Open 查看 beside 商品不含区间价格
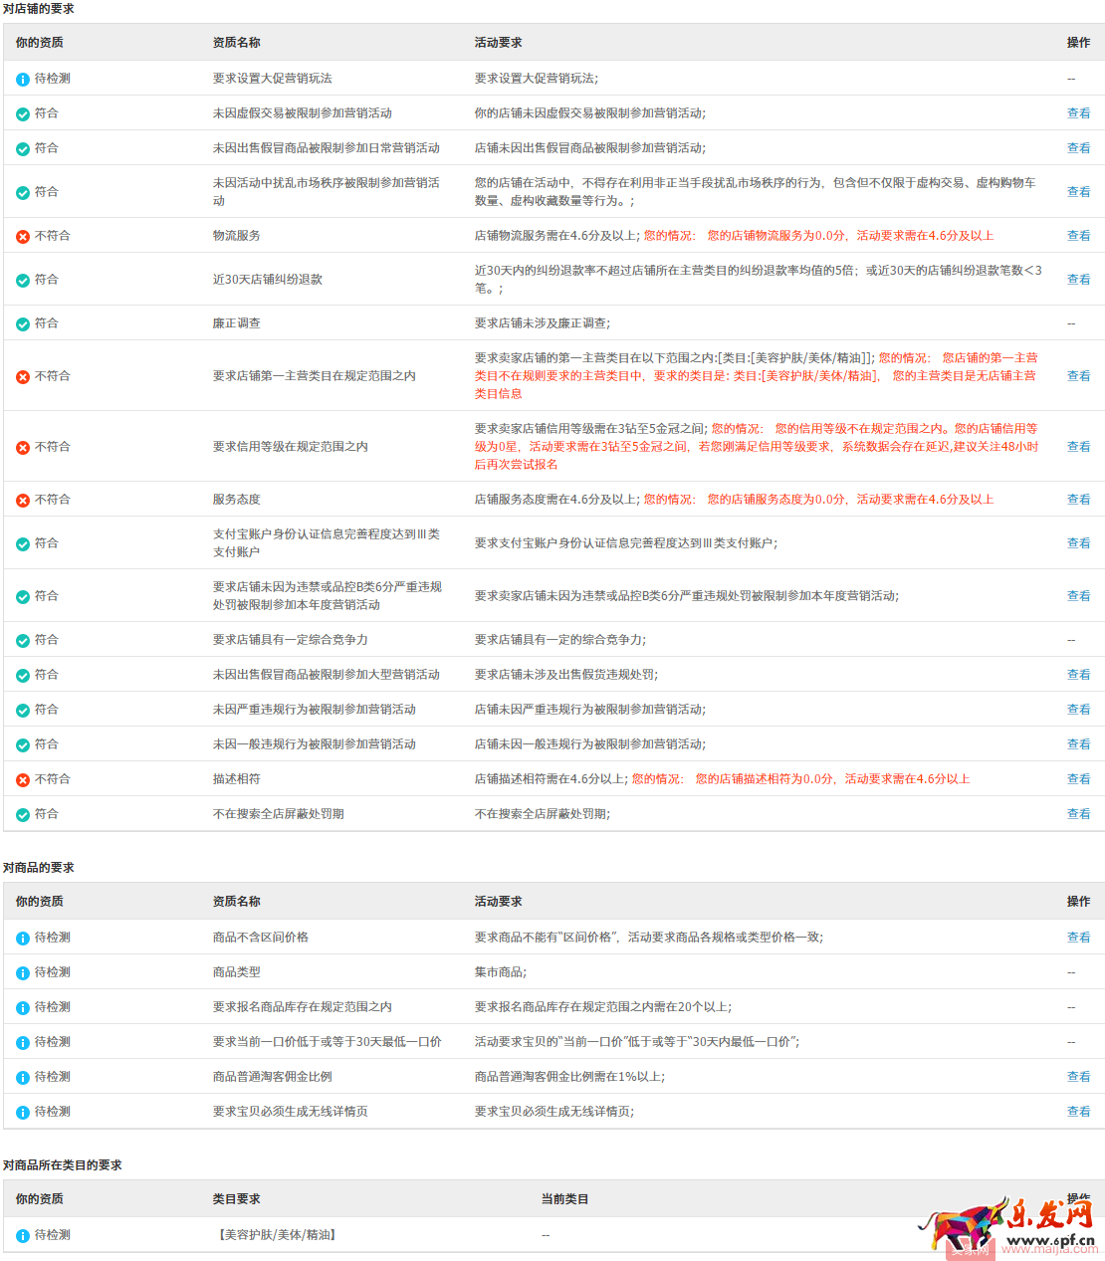1105x1261 pixels. point(1079,937)
